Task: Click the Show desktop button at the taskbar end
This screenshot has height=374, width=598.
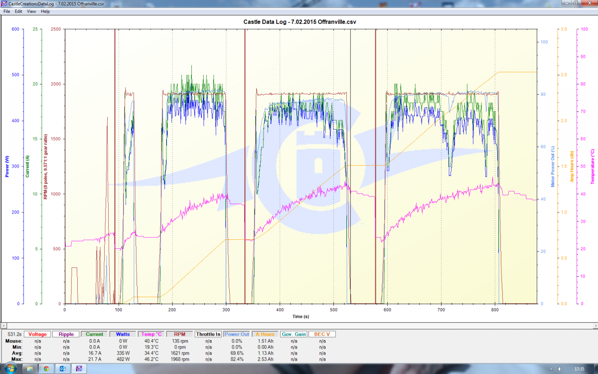Action: point(595,369)
